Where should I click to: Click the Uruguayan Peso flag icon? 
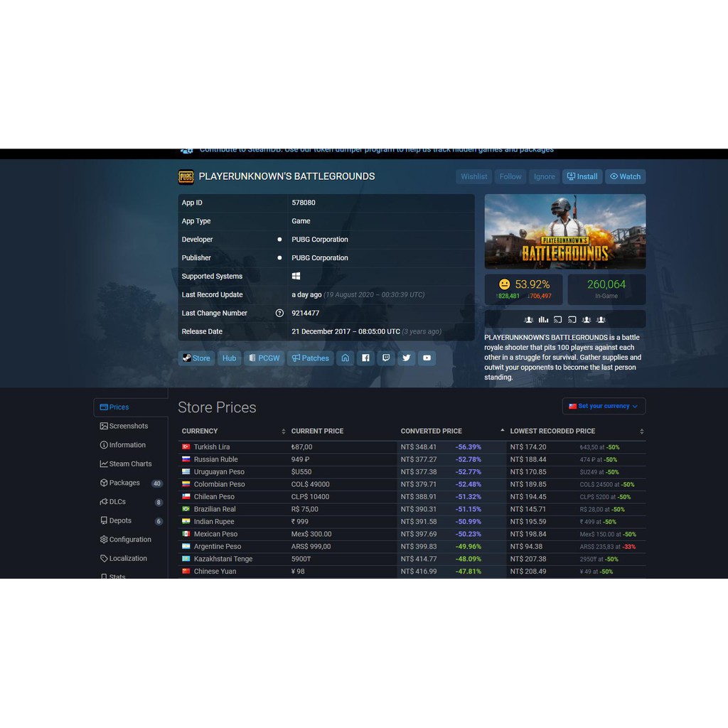186,472
